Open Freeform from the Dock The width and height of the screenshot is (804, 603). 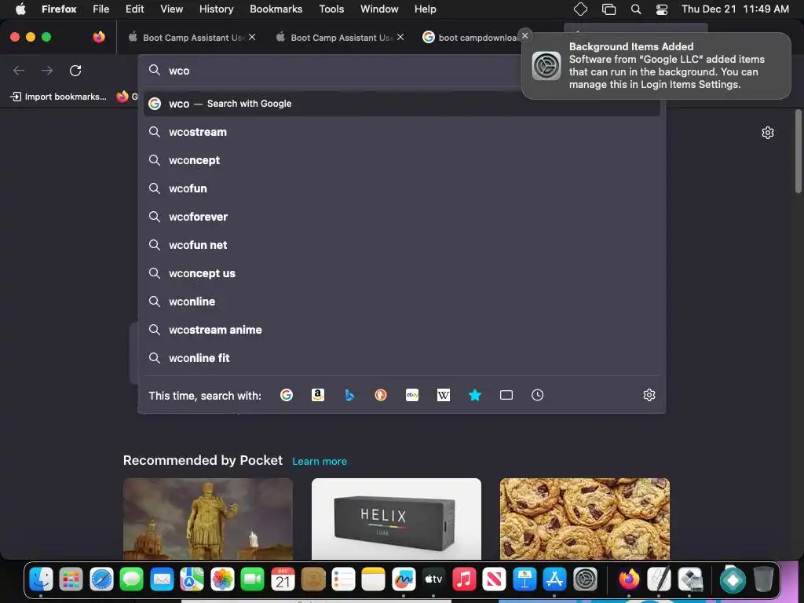pos(404,579)
